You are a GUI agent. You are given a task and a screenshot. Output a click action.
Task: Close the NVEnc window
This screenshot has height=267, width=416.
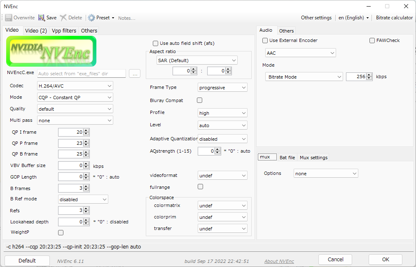click(x=406, y=6)
